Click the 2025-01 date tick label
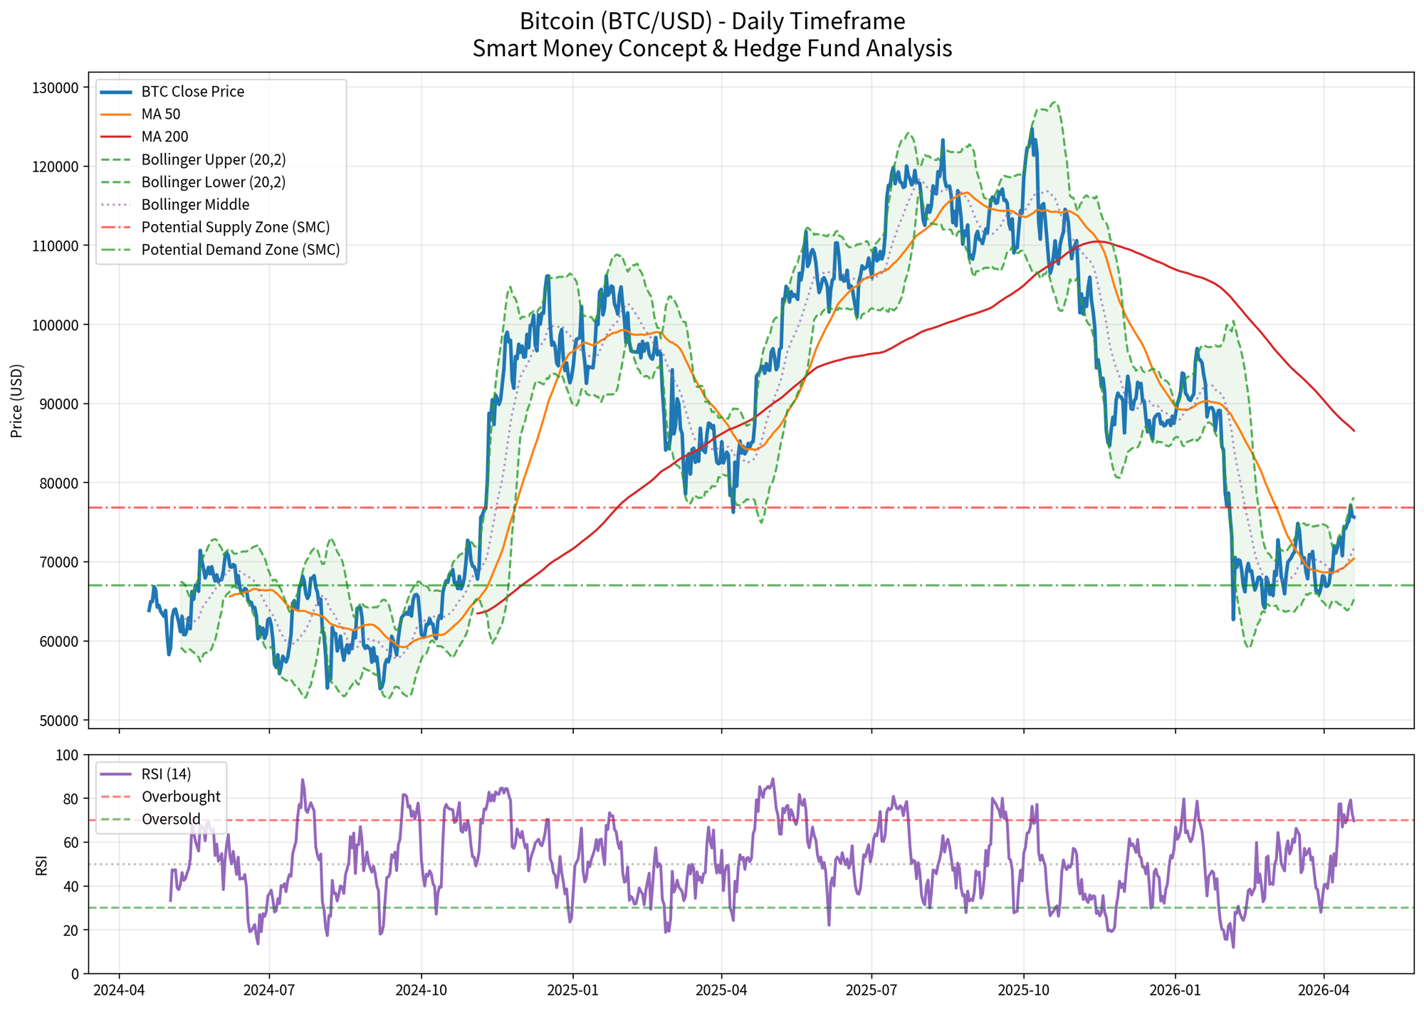This screenshot has height=1009, width=1424. click(x=572, y=990)
